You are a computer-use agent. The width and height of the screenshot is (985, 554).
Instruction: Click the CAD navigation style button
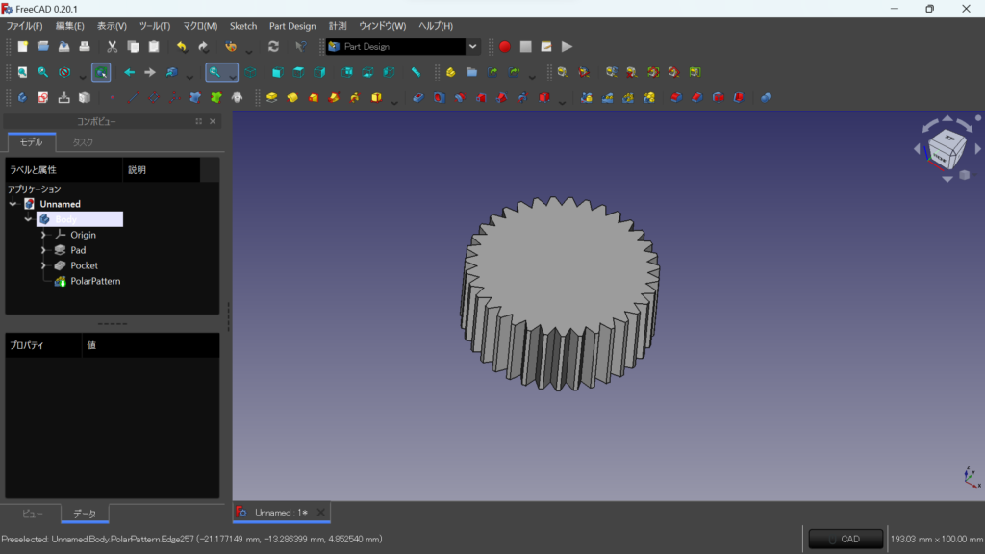[846, 539]
